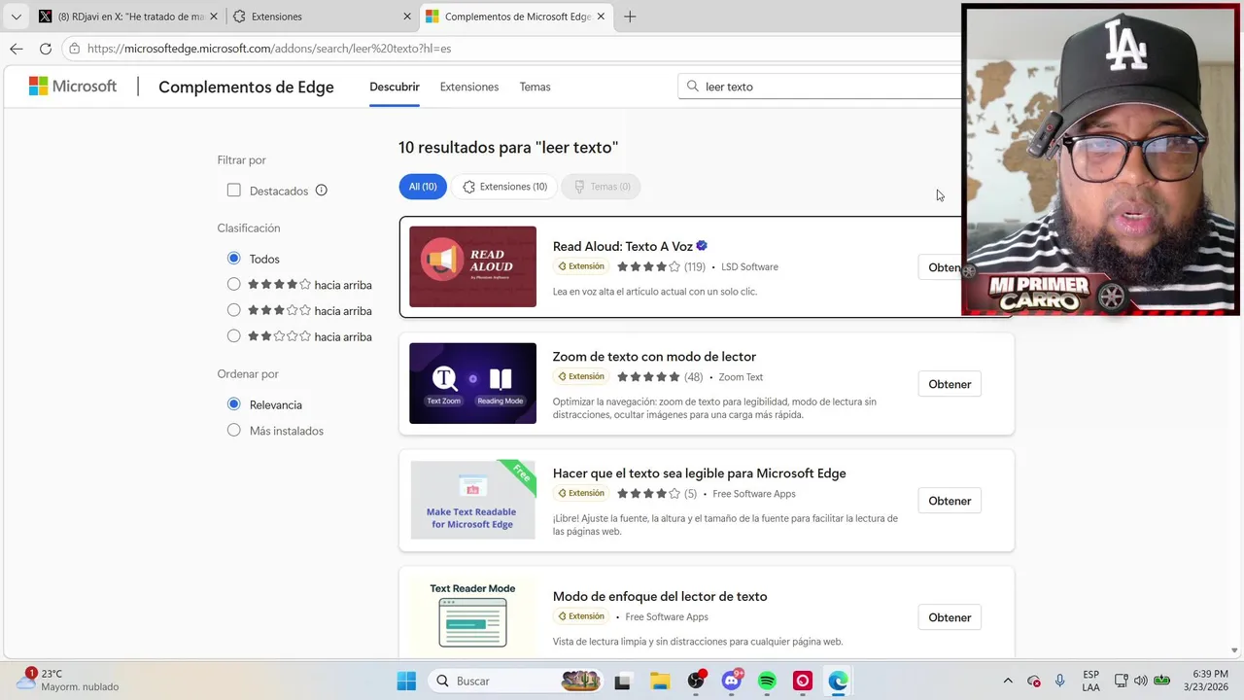This screenshot has height=700, width=1244.
Task: Show hidden system tray icons
Action: pyautogui.click(x=1008, y=681)
